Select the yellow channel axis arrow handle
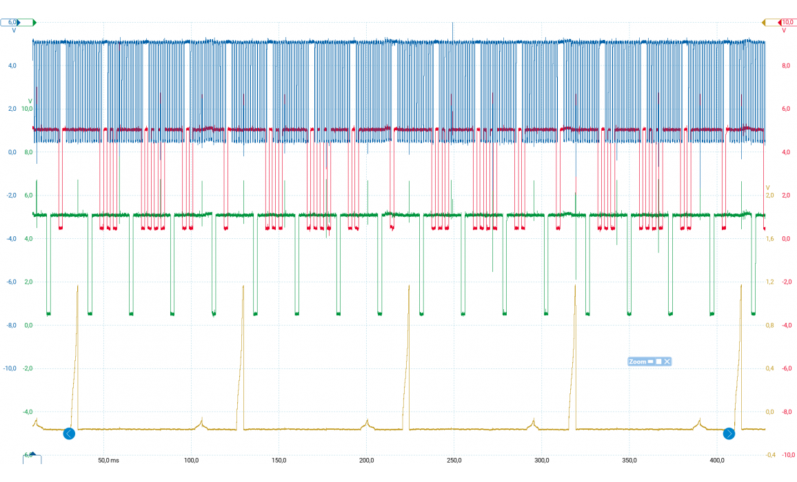 coord(764,23)
